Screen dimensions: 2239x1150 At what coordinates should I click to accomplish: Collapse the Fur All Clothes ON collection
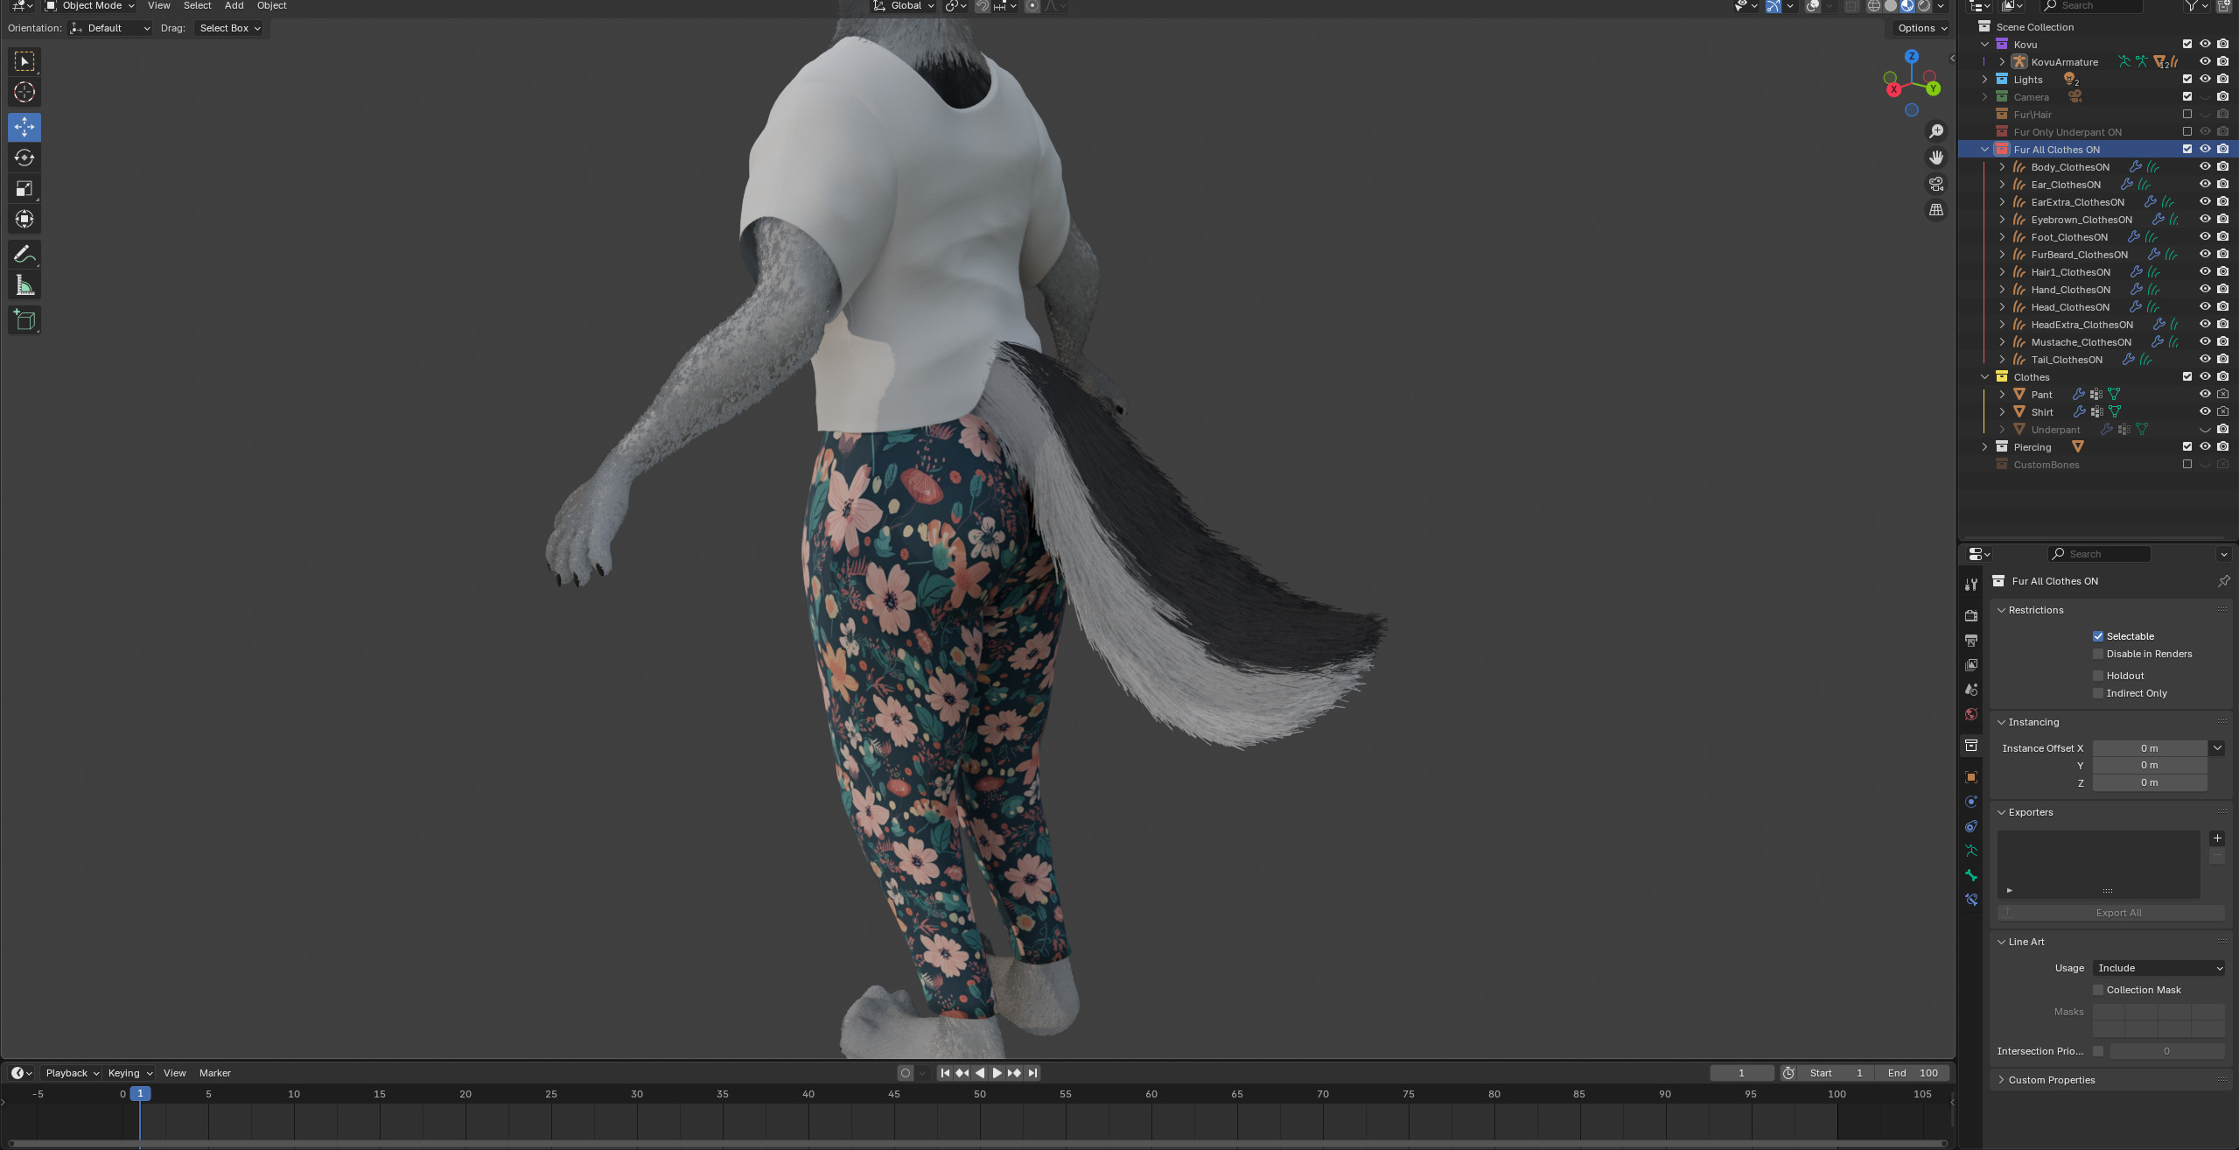1984,150
